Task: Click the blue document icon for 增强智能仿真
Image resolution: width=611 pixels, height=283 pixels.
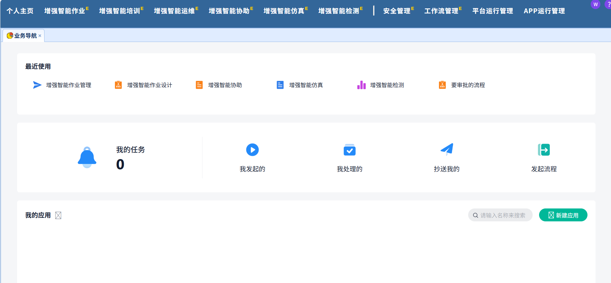Action: (x=280, y=85)
